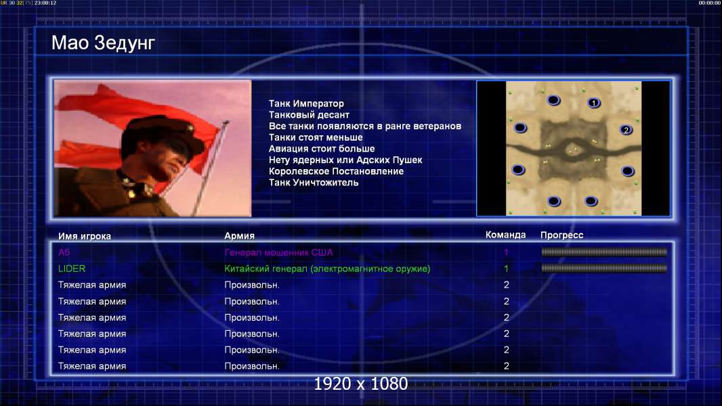Screen dimensions: 722x406
Task: Click the general's portrait with red flags
Action: [153, 148]
